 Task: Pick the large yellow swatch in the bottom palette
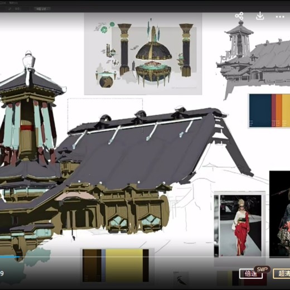click(124, 265)
